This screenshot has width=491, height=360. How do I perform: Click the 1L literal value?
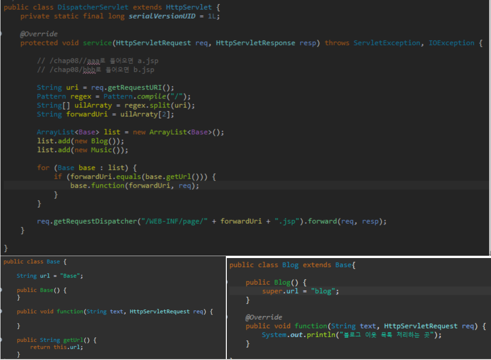(x=211, y=16)
